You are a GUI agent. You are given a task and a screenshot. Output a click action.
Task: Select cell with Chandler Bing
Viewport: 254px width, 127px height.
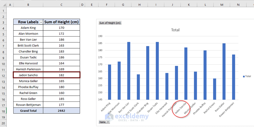(x=28, y=51)
